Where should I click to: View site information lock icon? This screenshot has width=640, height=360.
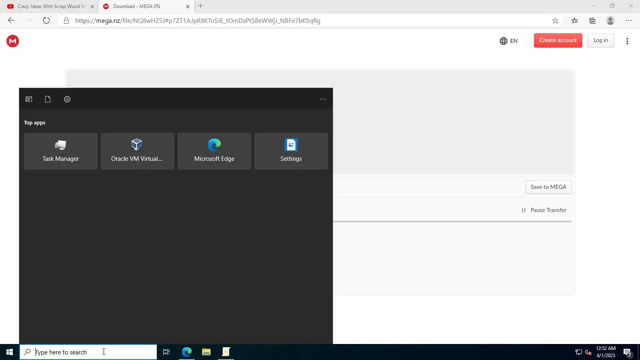point(66,20)
